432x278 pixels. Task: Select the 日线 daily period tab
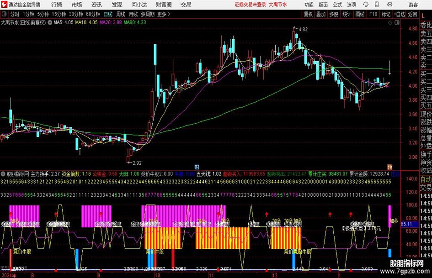click(108, 14)
